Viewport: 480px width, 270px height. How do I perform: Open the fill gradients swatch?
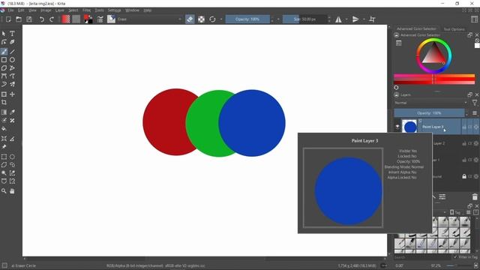coord(66,19)
